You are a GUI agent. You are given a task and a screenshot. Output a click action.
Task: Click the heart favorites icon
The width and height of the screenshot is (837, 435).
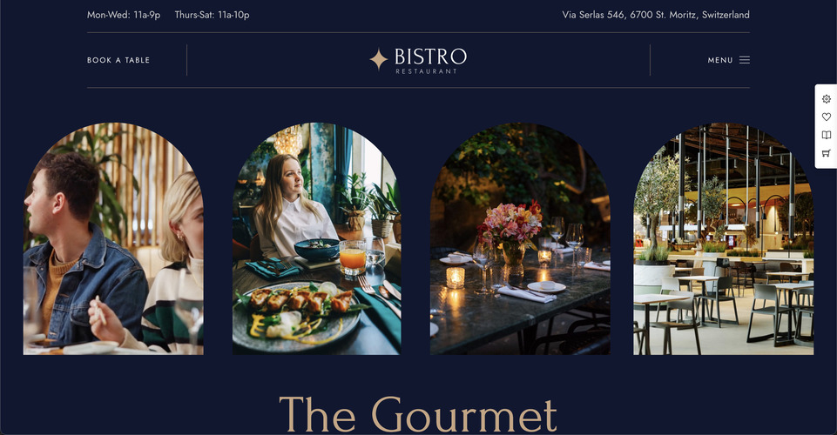(x=826, y=117)
